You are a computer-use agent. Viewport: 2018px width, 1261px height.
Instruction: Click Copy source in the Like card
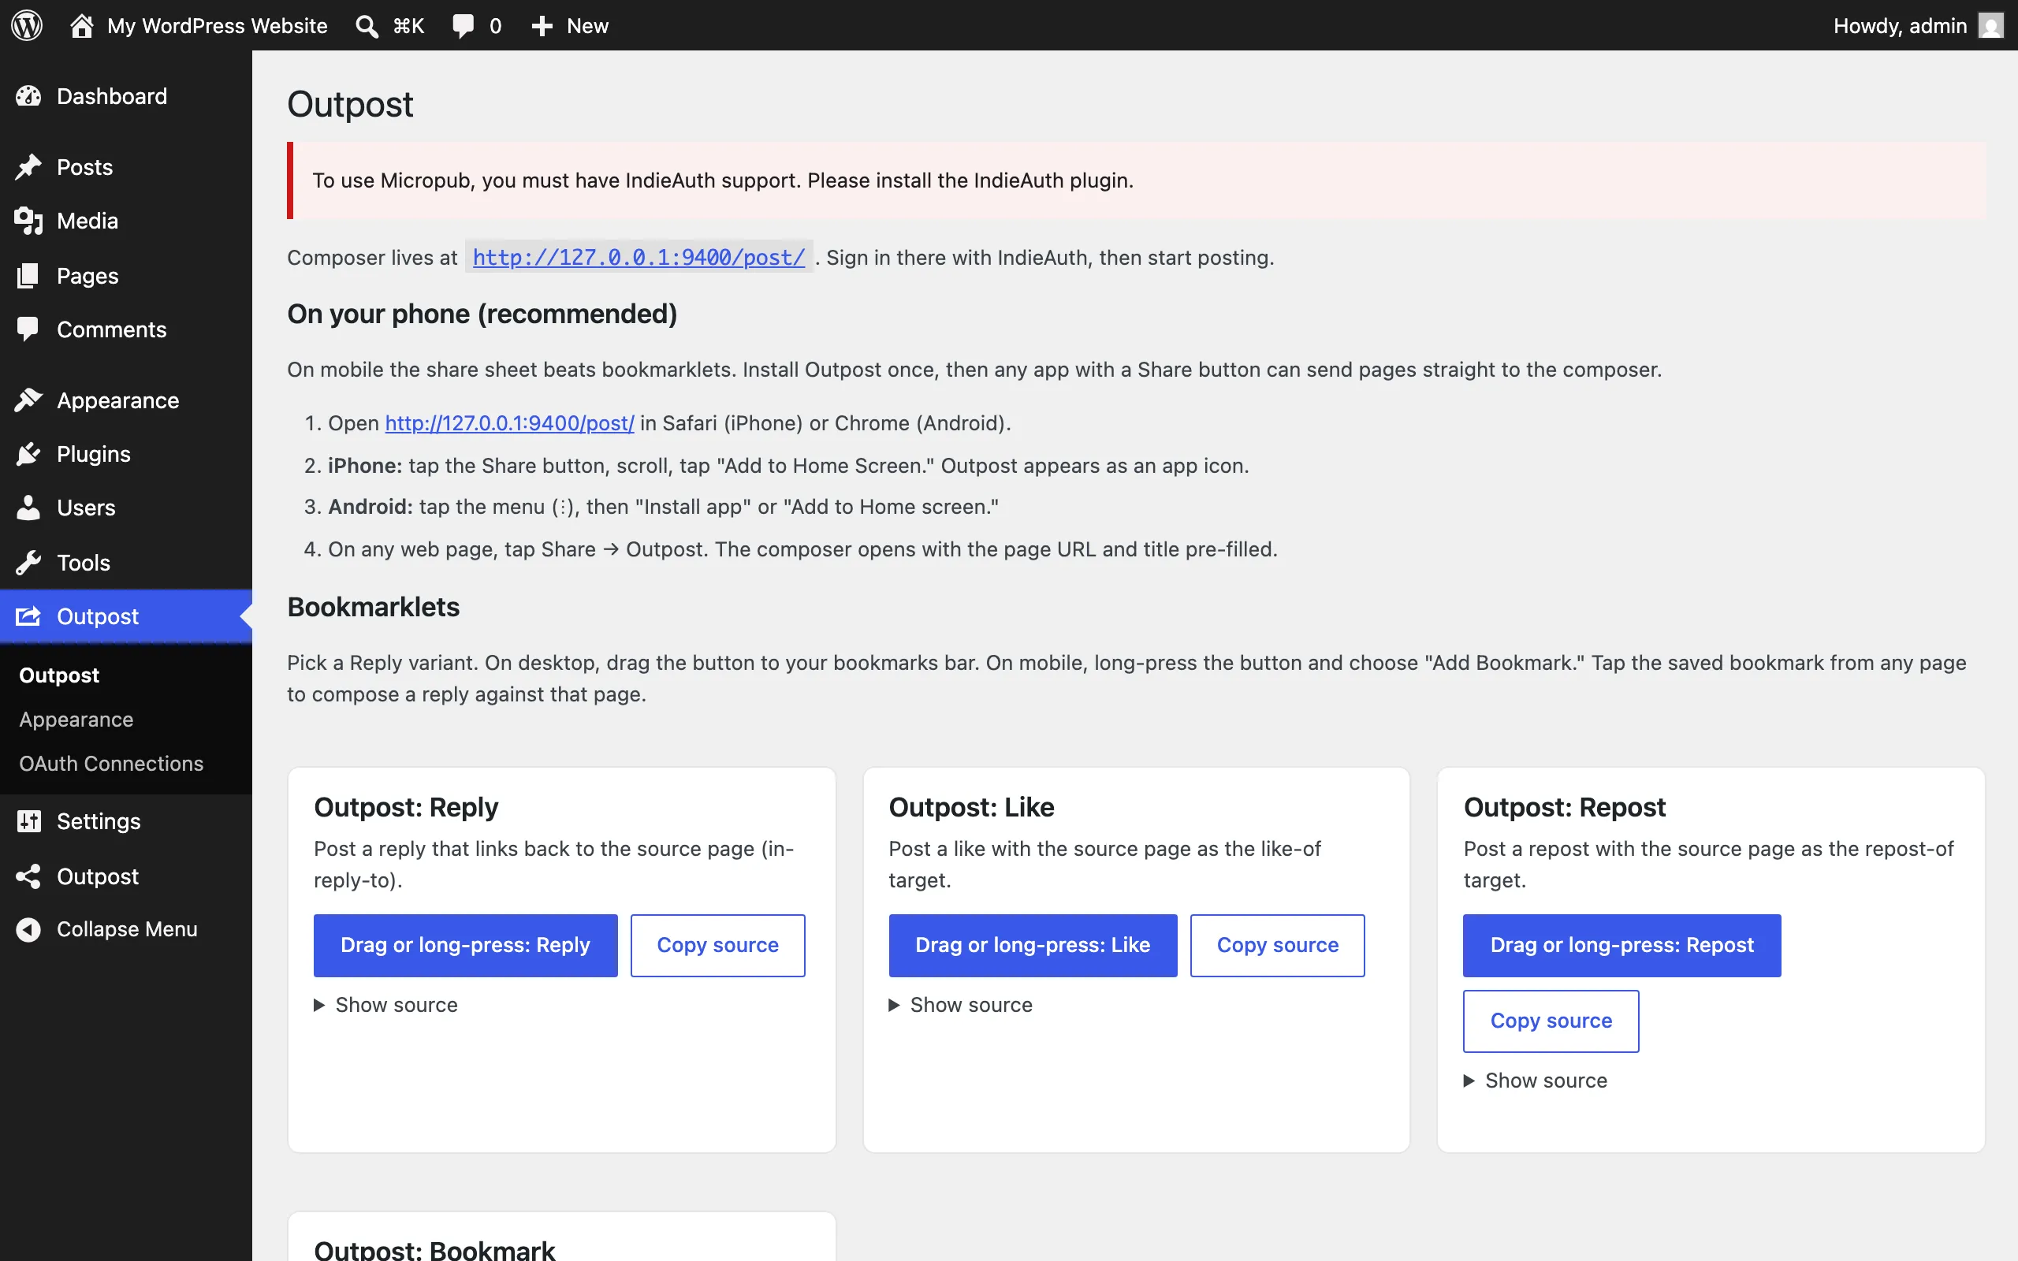pyautogui.click(x=1278, y=946)
